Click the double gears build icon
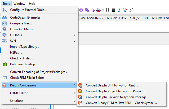This screenshot has width=169, height=109. coord(87,10)
